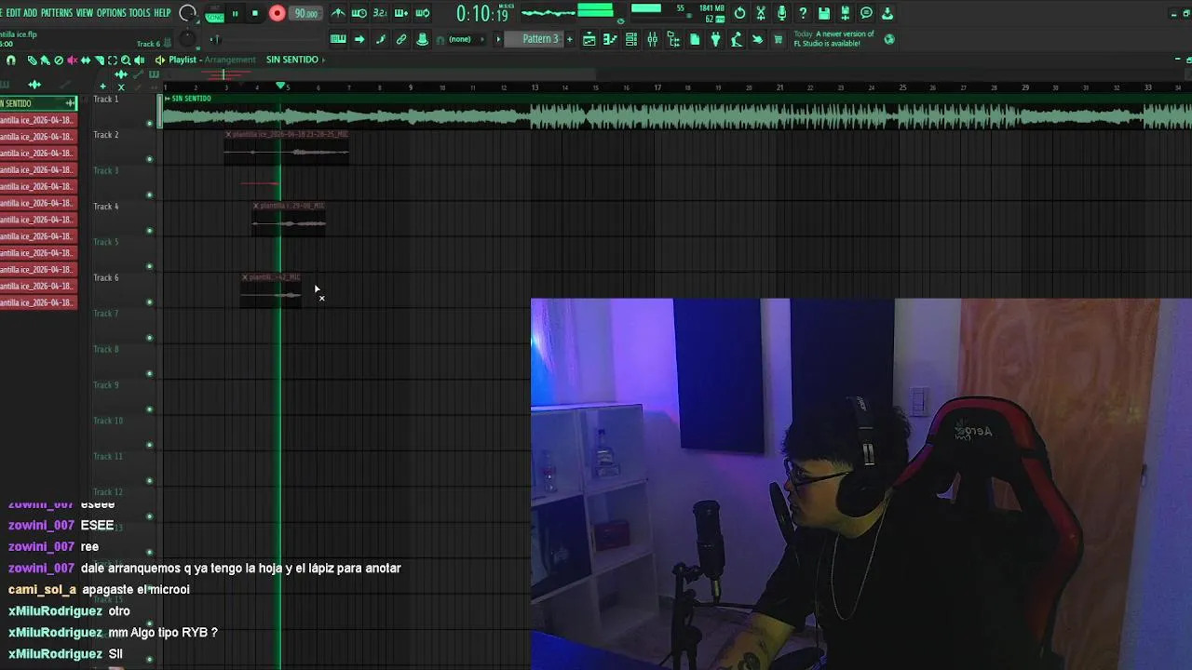
Task: Stop playback with the stop button
Action: (254, 13)
